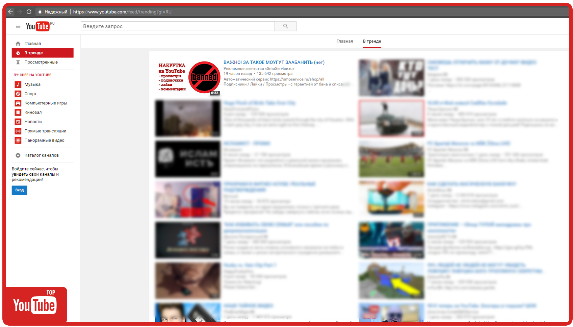Click the Кинозал film icon
The image size is (573, 327).
coord(18,112)
